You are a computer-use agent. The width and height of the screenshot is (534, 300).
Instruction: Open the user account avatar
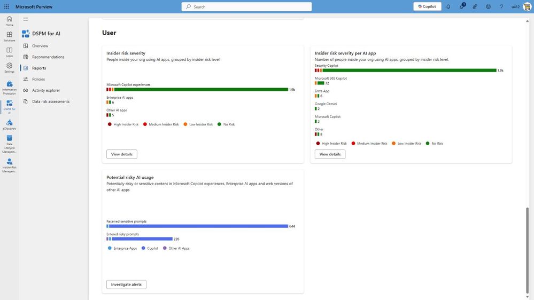tap(527, 6)
